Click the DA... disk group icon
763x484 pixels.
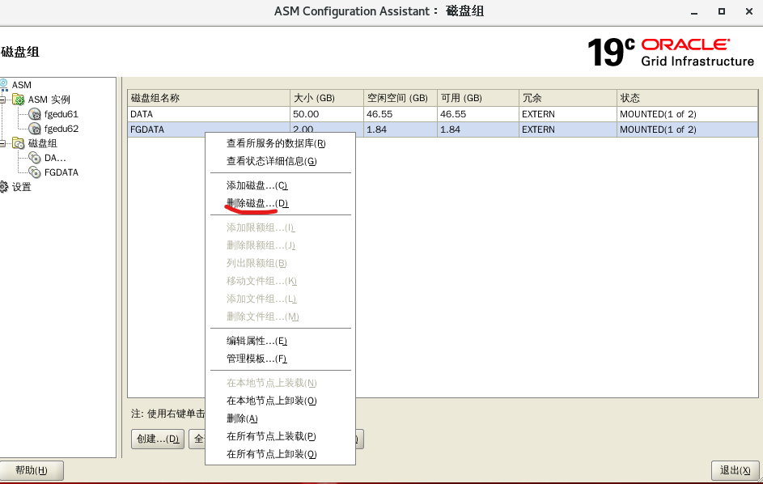[35, 158]
